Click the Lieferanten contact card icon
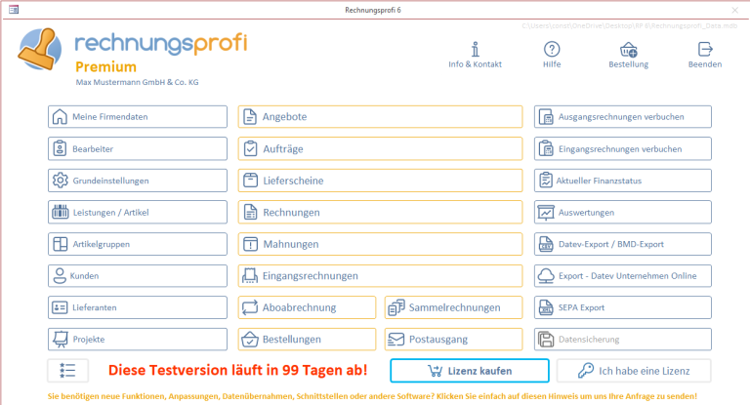 (60, 307)
